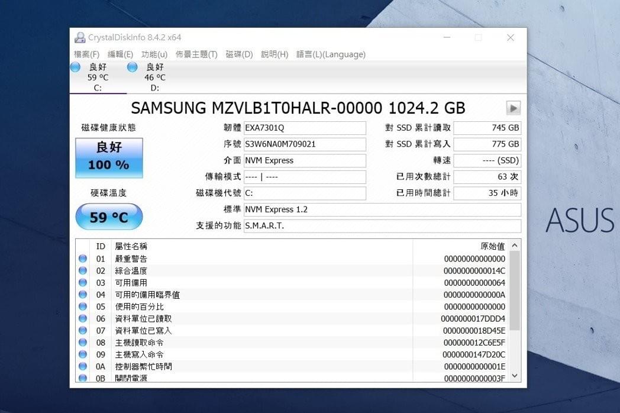Click the status dot for attribute 02
Screen dimensions: 620x413
click(x=83, y=270)
